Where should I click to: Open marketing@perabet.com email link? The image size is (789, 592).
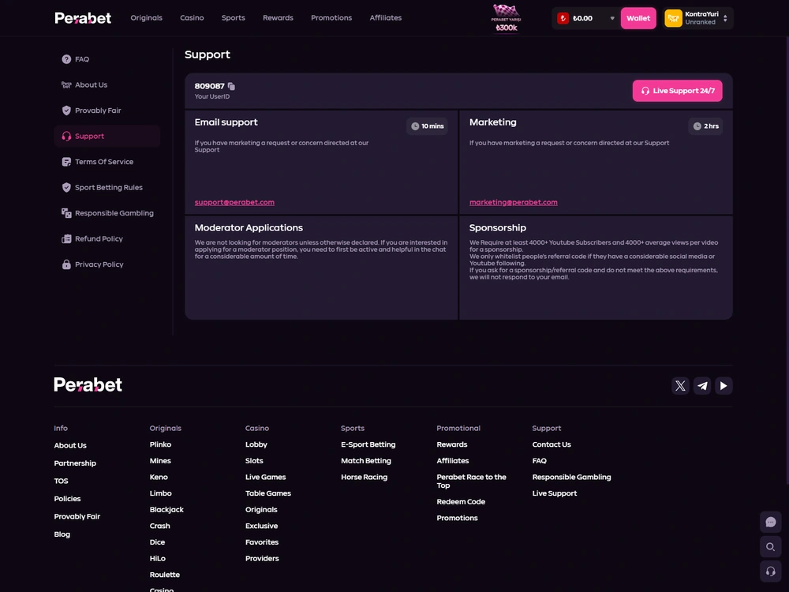pos(514,202)
